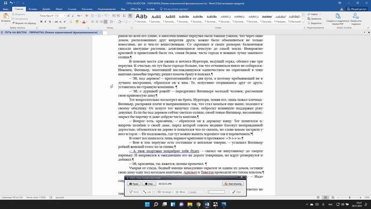Open the Windows Start menu
This screenshot has height=209, width=371.
coord(147,204)
